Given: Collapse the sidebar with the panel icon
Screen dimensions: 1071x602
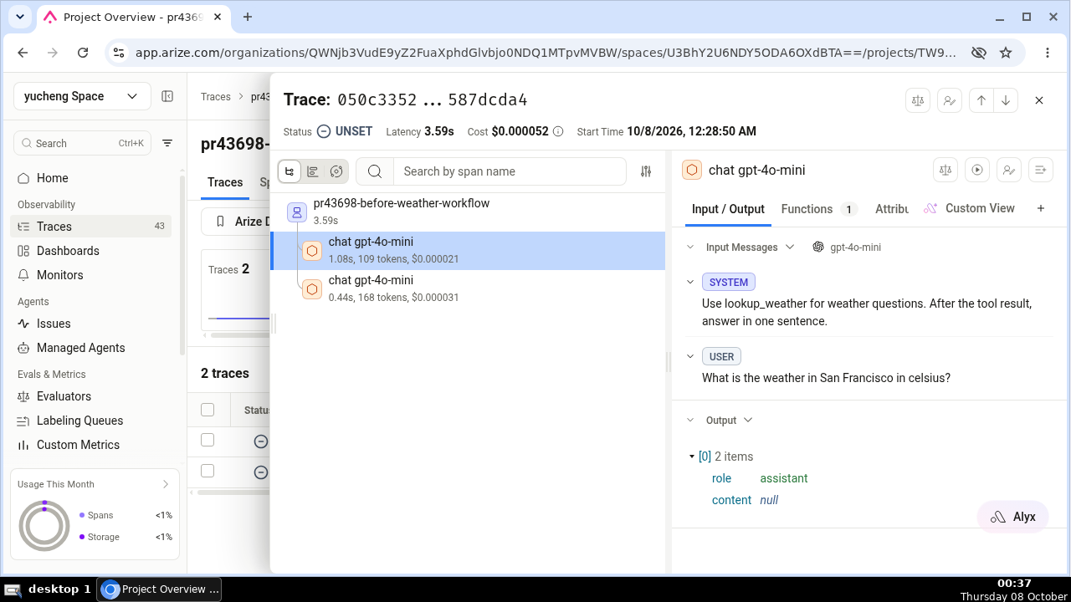Looking at the screenshot, I should [x=167, y=96].
